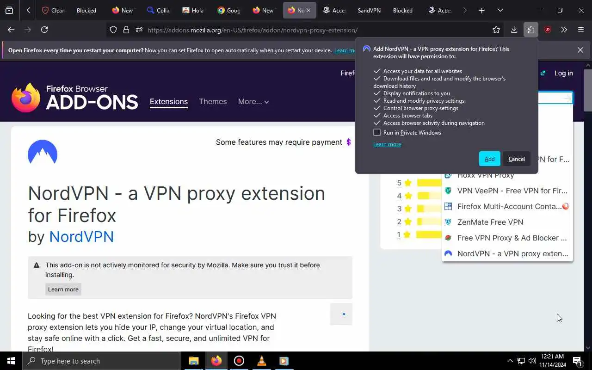The image size is (592, 370).
Task: Select the first Blocked tab
Action: [86, 10]
